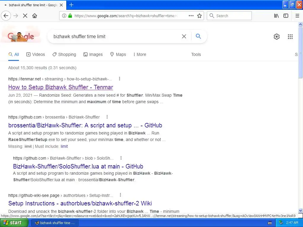Switch to Videos results tab
This screenshot has width=303, height=227.
pyautogui.click(x=36, y=54)
